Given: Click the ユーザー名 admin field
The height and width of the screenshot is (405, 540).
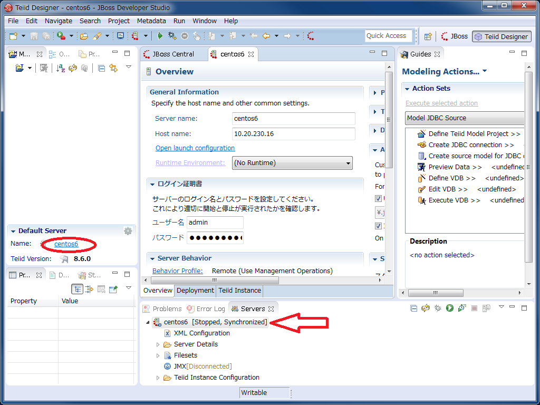Looking at the screenshot, I should (215, 223).
